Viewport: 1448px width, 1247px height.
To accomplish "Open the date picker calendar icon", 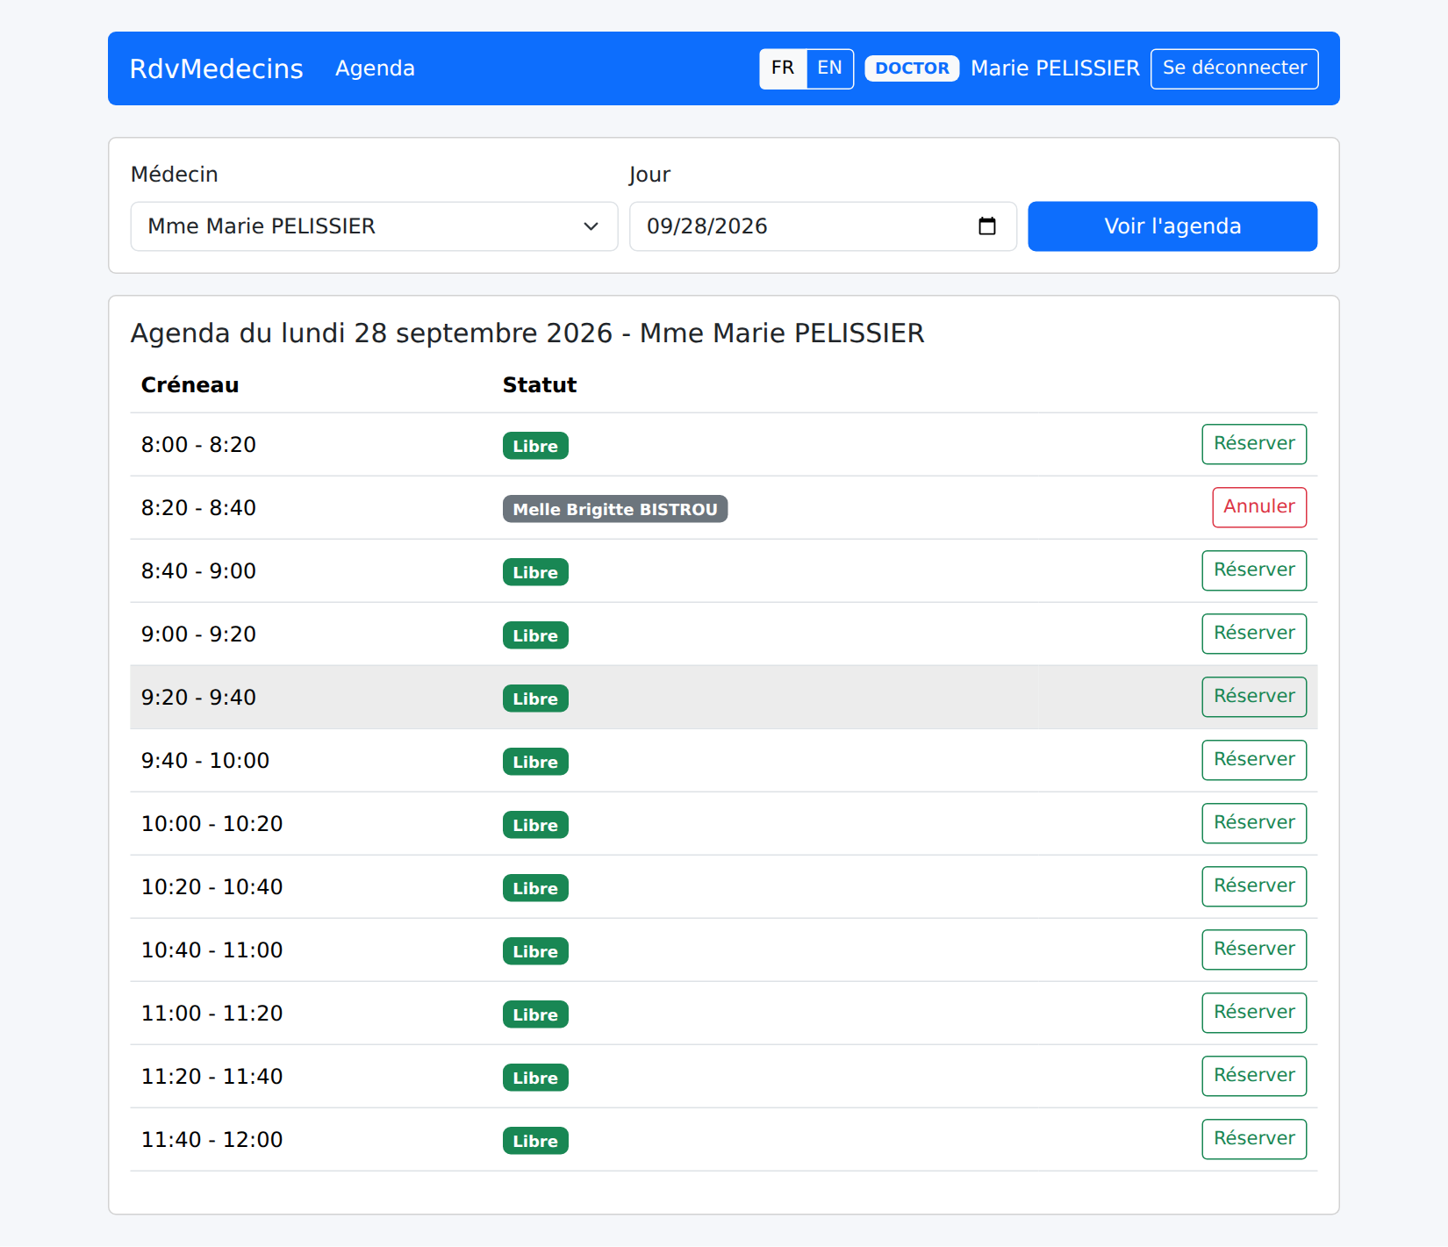I will tap(987, 226).
